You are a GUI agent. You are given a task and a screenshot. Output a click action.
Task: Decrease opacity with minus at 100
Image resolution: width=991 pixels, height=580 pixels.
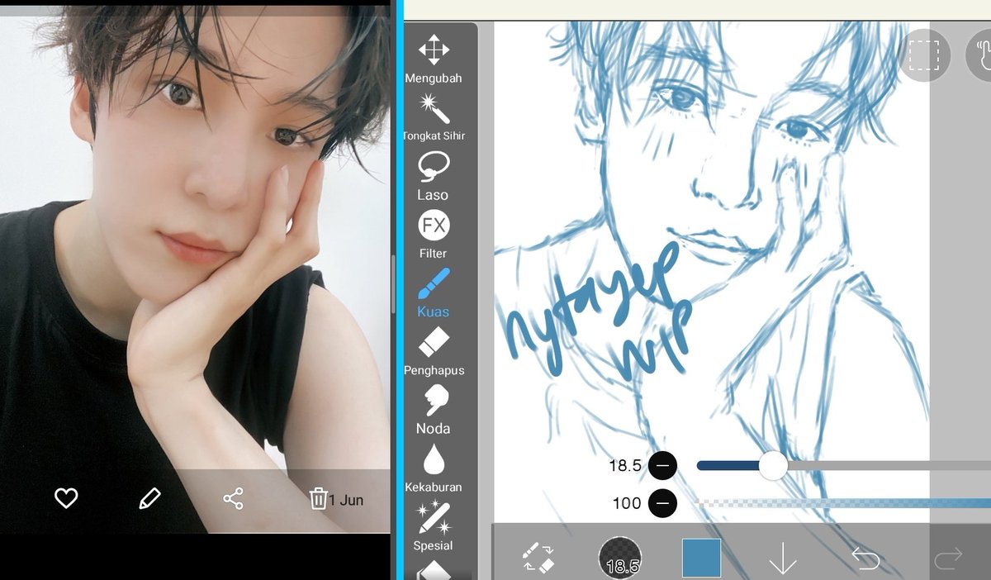pyautogui.click(x=662, y=503)
